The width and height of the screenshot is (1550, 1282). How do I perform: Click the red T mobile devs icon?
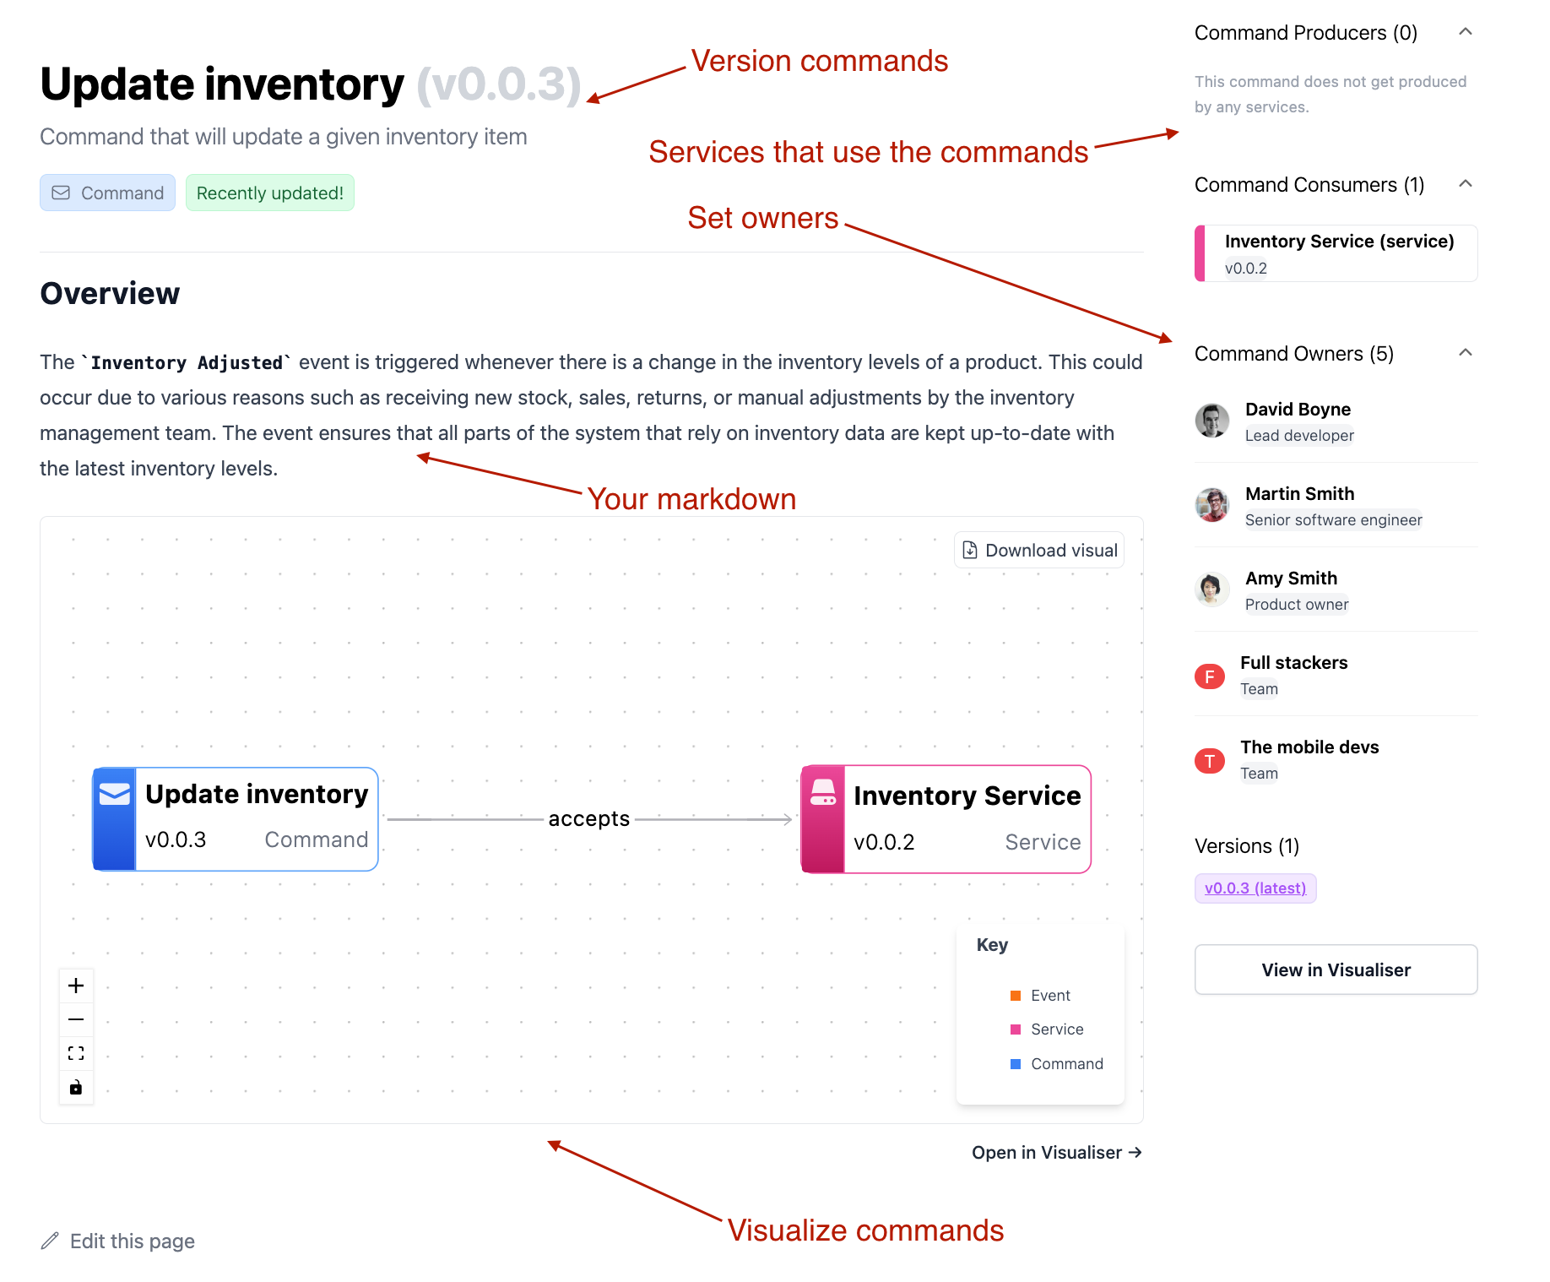(x=1210, y=761)
